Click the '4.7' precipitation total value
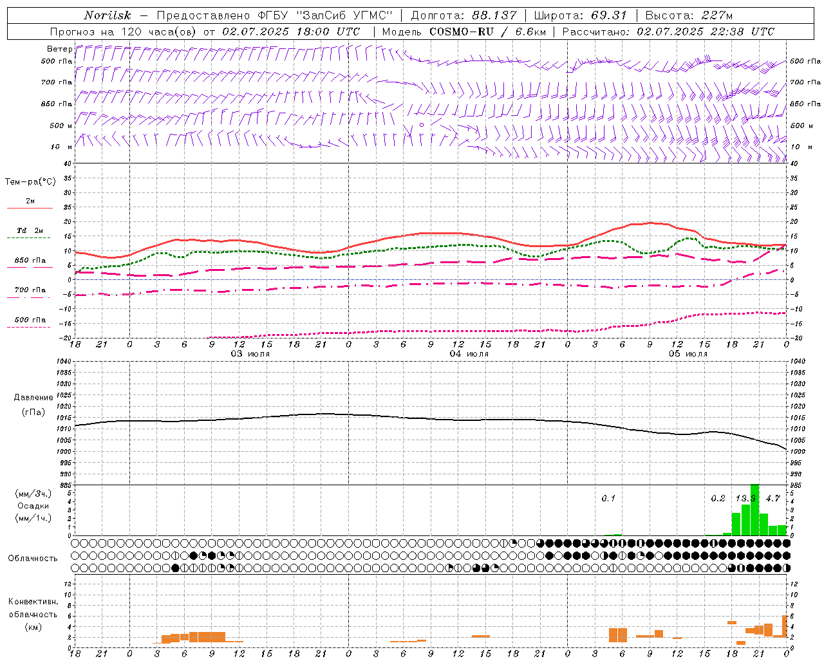 click(772, 498)
